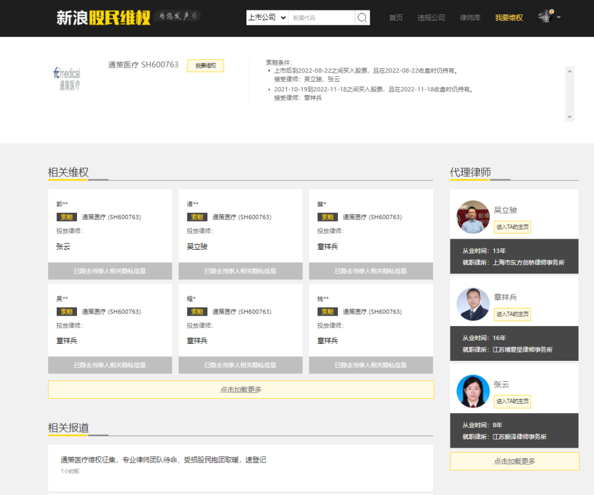Click the 通策医疗 fc medical logo
The height and width of the screenshot is (495, 594).
[x=67, y=79]
